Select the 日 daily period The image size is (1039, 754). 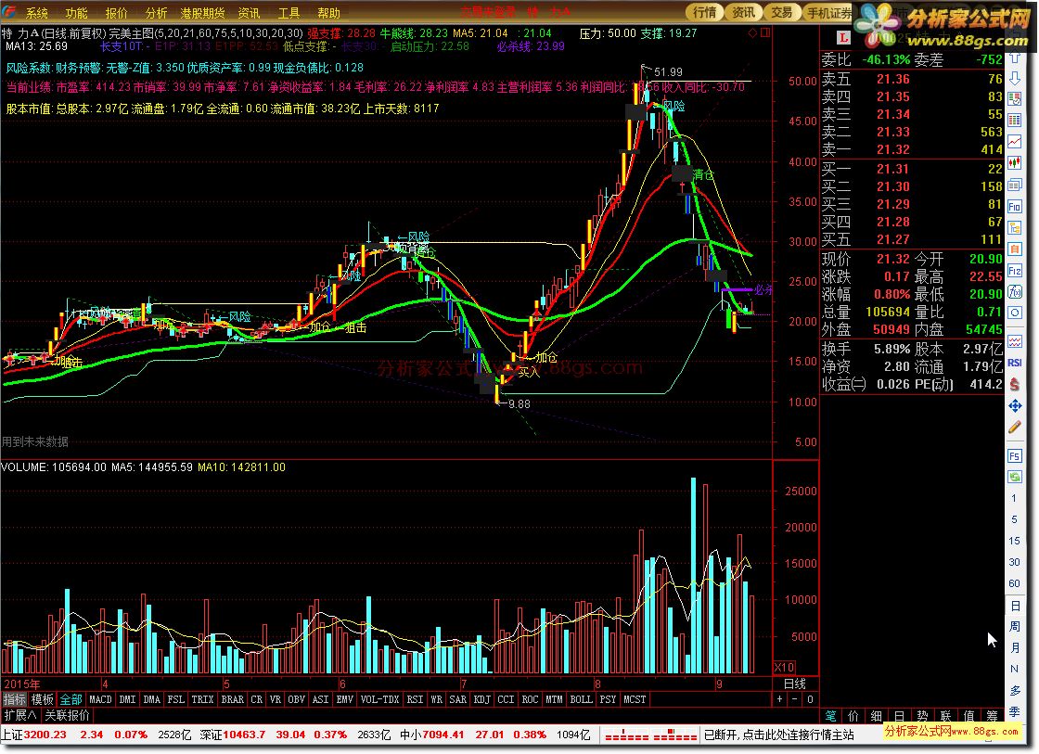1015,606
